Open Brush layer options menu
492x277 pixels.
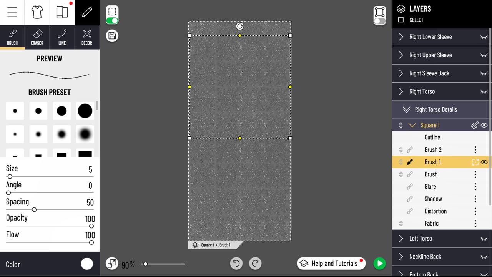(475, 174)
